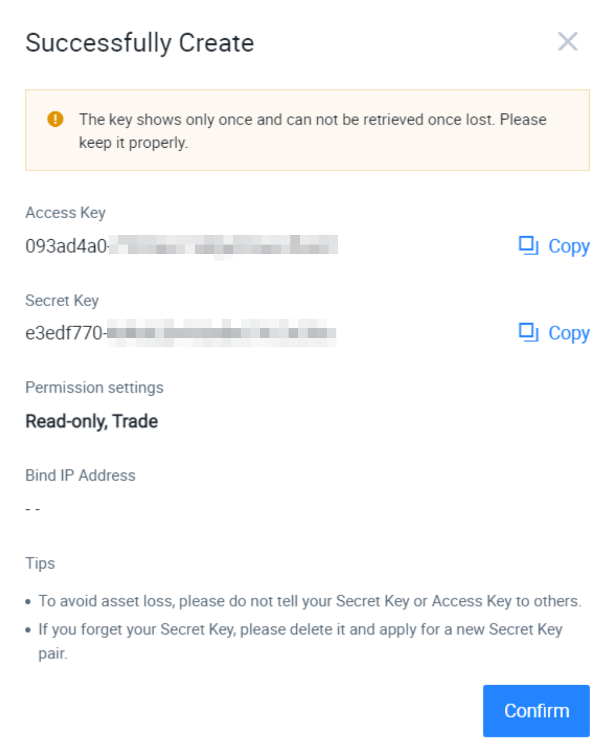
Task: Click the tip about avoiding asset loss
Action: tap(309, 601)
